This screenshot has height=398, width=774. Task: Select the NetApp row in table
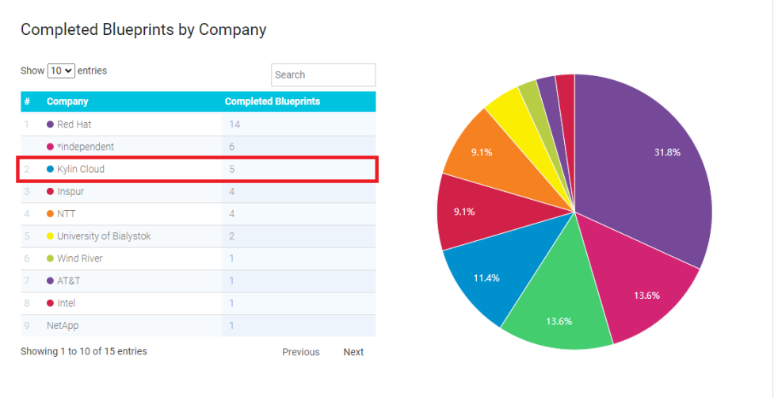coord(63,325)
